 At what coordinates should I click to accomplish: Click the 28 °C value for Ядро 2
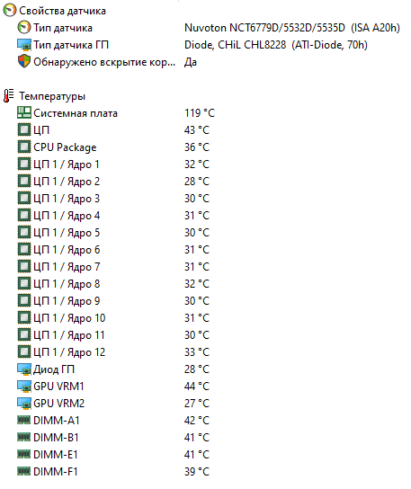197,182
